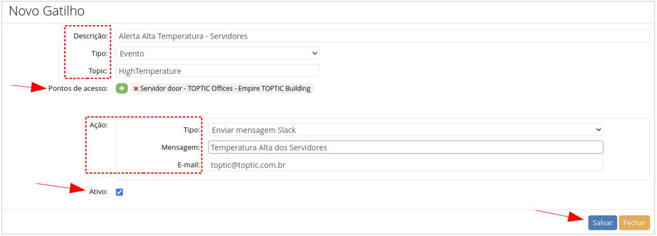Remove the Servidor door access point tag

click(x=136, y=89)
